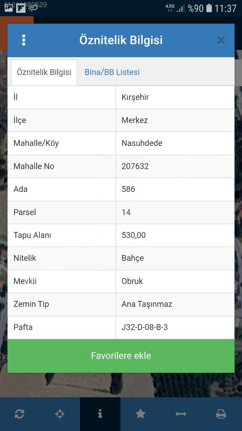
Task: Tap the Parsel value 14
Action: tap(126, 212)
